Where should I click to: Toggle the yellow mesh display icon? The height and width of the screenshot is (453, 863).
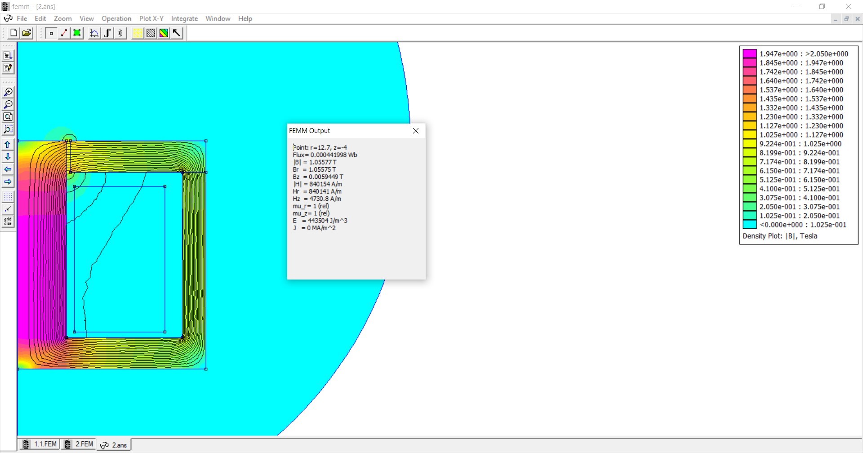[x=138, y=33]
